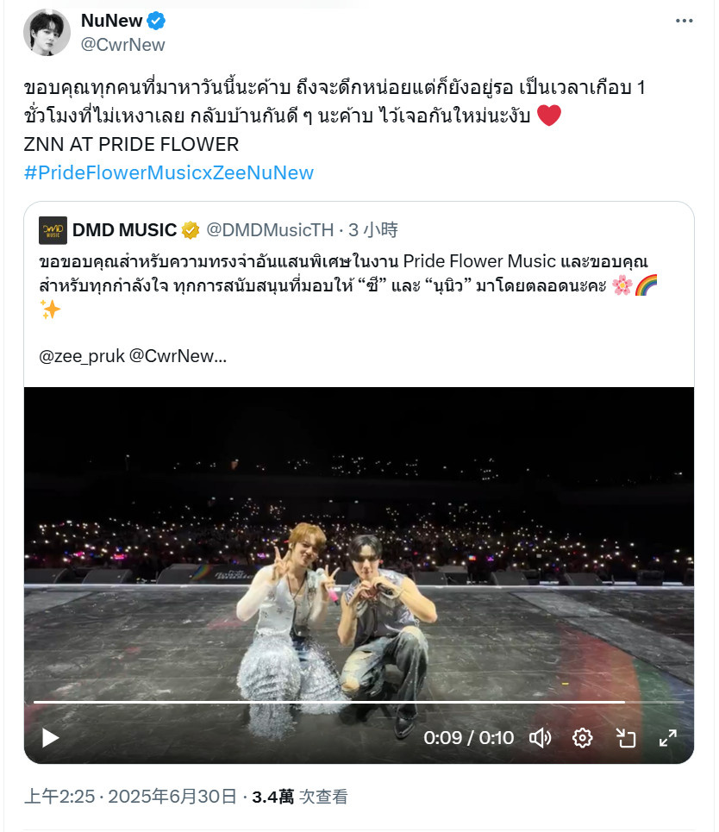The width and height of the screenshot is (719, 832).
Task: Click the video time 0:09 / 0:10
Action: click(x=468, y=737)
